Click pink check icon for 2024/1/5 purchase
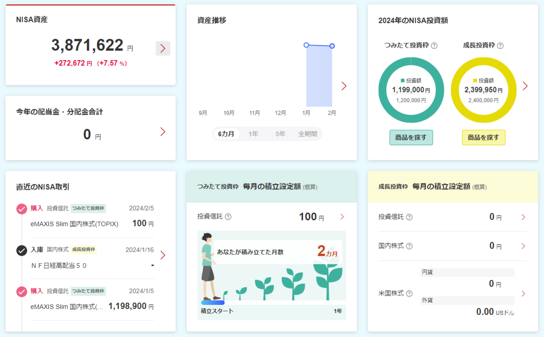The width and height of the screenshot is (544, 337). click(x=21, y=291)
